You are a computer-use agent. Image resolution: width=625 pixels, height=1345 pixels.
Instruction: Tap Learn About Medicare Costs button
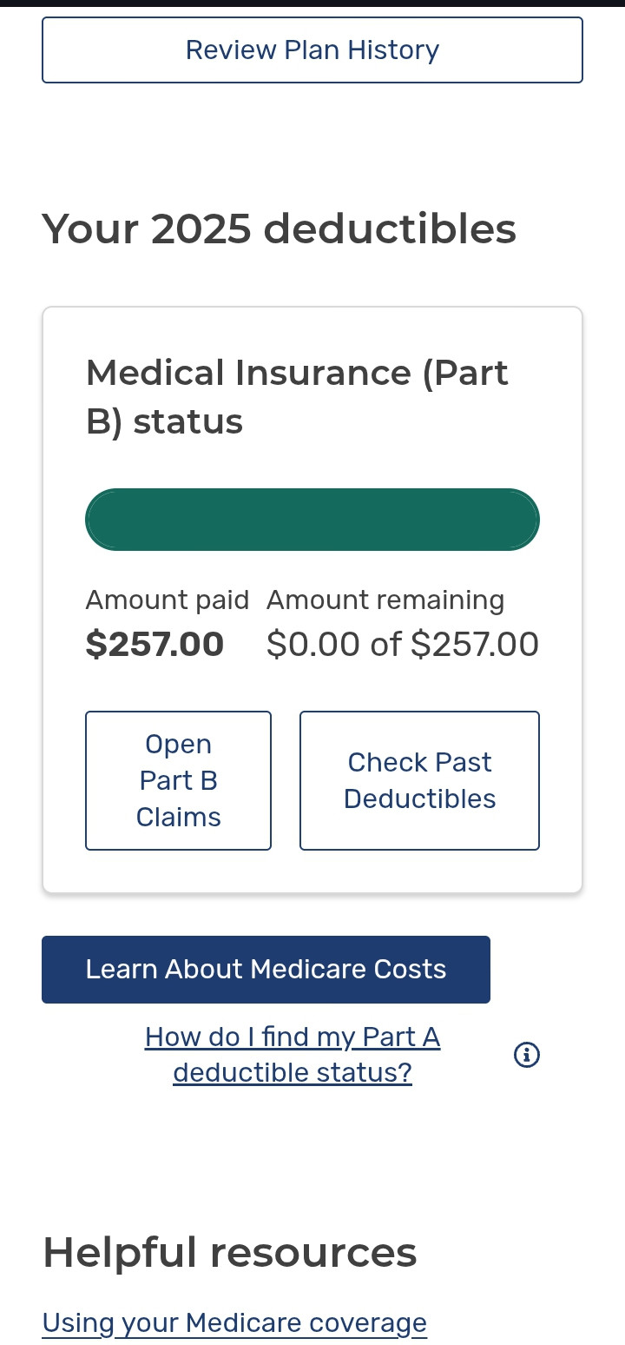click(266, 970)
